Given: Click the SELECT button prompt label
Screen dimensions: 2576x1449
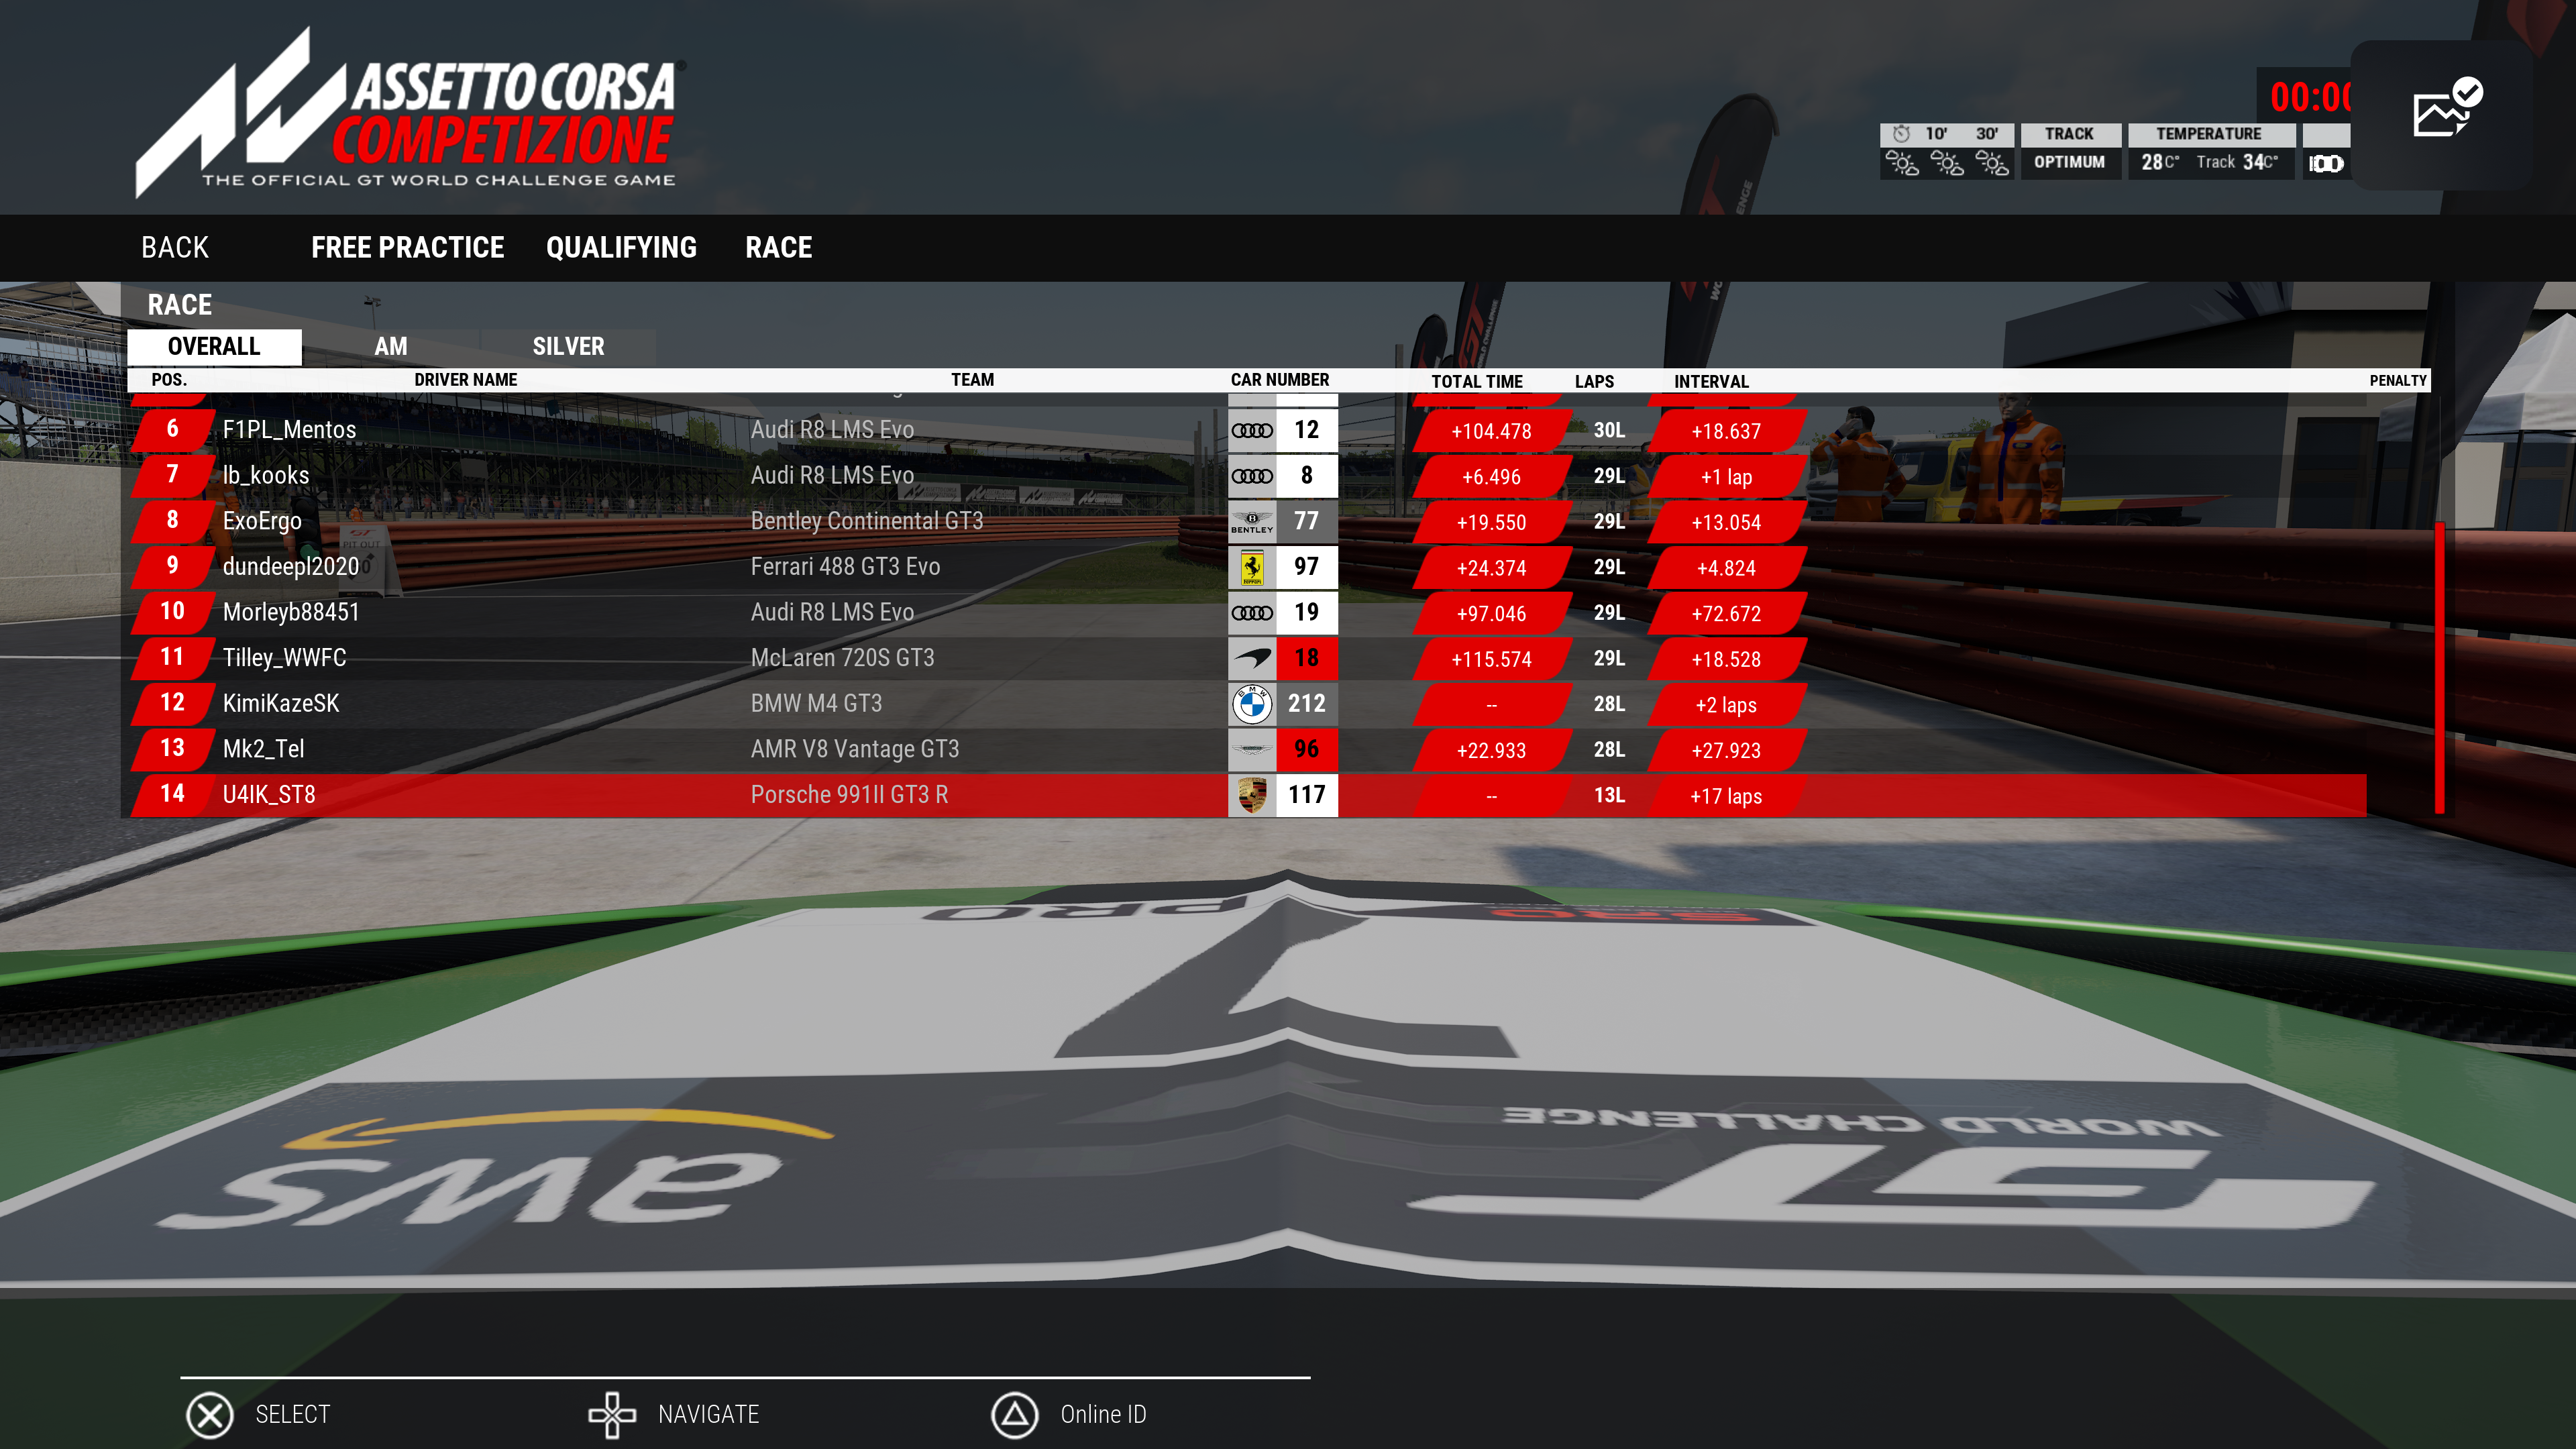Looking at the screenshot, I should [293, 1415].
